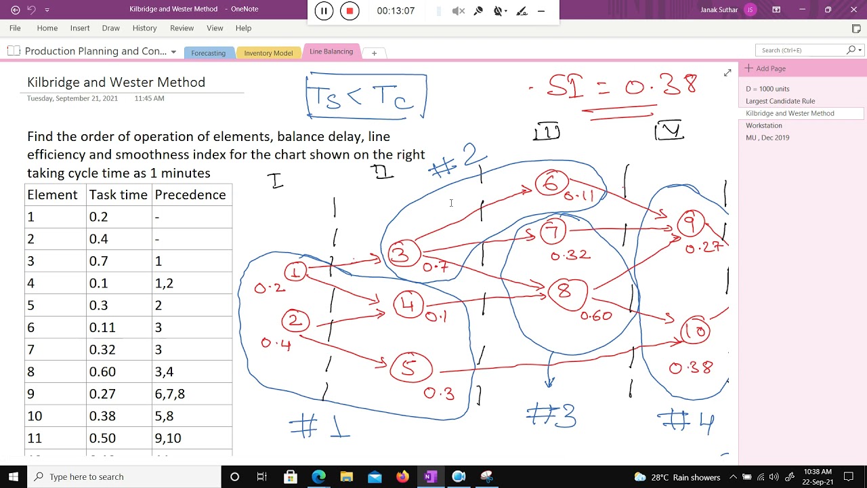The image size is (867, 488).
Task: Open the History ribbon tab
Action: pyautogui.click(x=144, y=28)
